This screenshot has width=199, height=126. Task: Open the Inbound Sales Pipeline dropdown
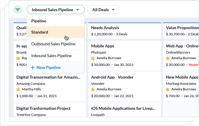coord(55,10)
